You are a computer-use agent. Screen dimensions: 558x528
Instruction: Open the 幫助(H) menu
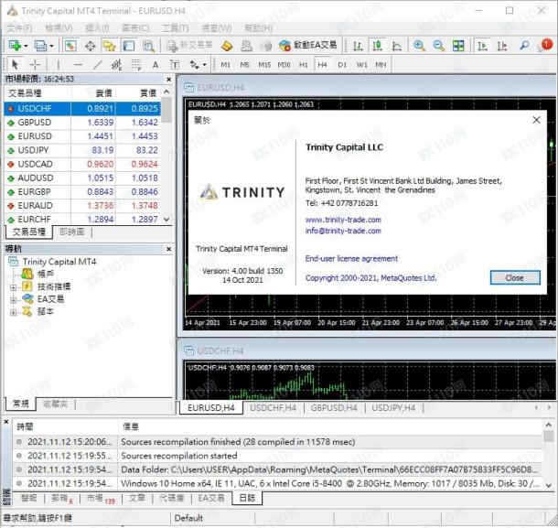[259, 27]
